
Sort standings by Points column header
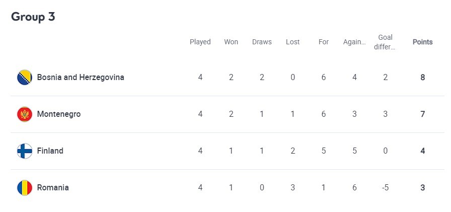(422, 42)
